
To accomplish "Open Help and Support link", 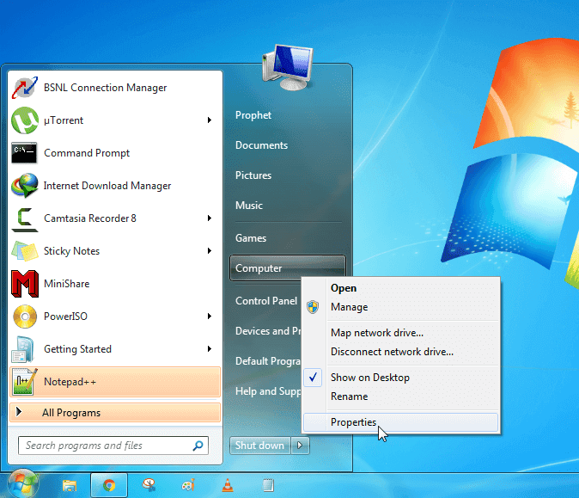I will tap(268, 391).
